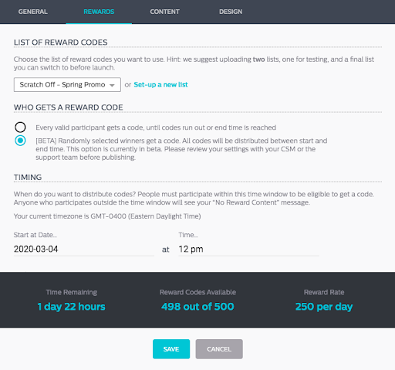Select Every valid participant gets a code option
Image resolution: width=395 pixels, height=370 pixels.
[x=20, y=127]
